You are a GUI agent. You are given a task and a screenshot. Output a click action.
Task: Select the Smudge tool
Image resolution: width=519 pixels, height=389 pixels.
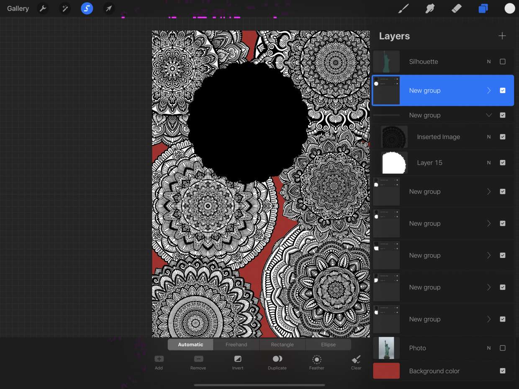[430, 8]
